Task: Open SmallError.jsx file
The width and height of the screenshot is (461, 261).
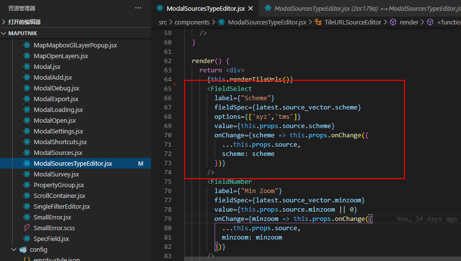Action: pos(52,217)
